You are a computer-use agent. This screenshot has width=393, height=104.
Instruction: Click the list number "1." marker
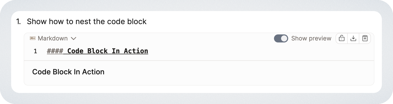pos(18,22)
